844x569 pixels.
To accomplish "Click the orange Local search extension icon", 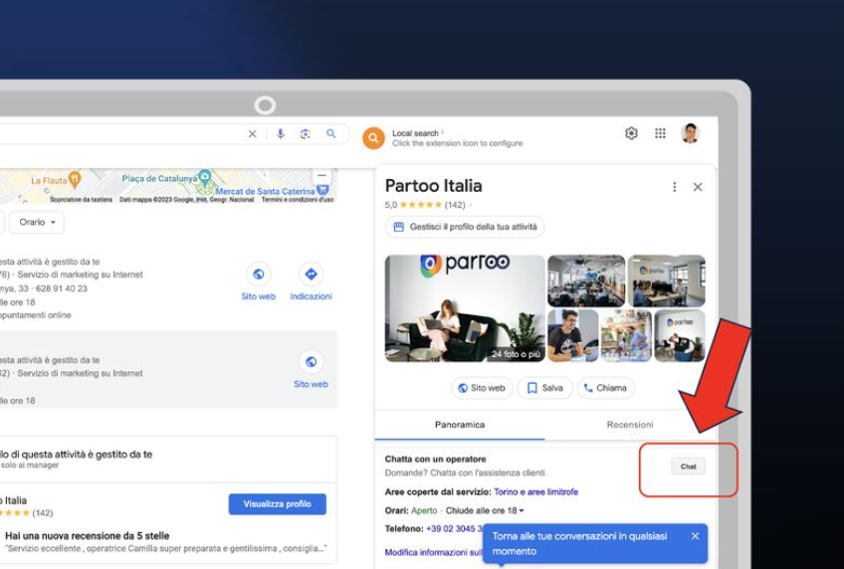I will 373,138.
